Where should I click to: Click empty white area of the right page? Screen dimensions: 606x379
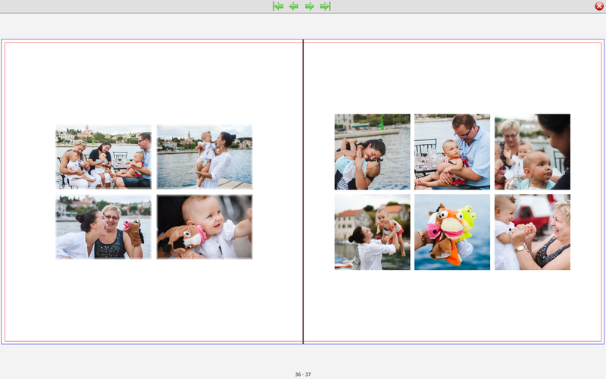click(x=454, y=311)
